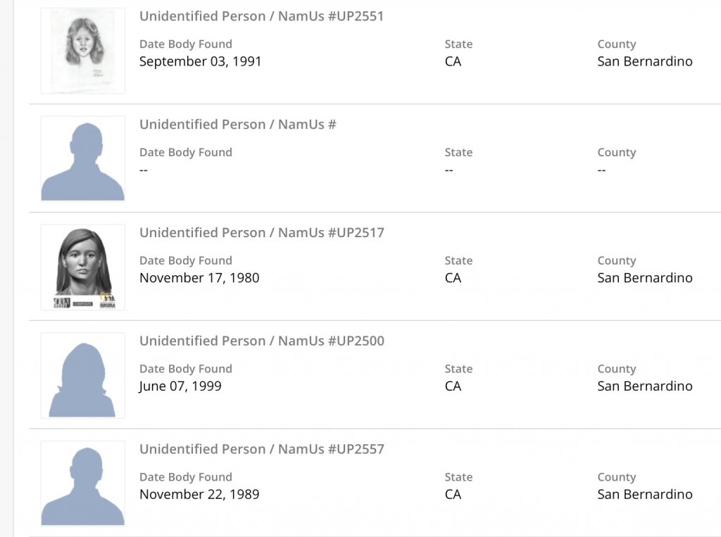
Task: Open the Unidentified Person NamUs #UP2517 record
Action: [261, 233]
